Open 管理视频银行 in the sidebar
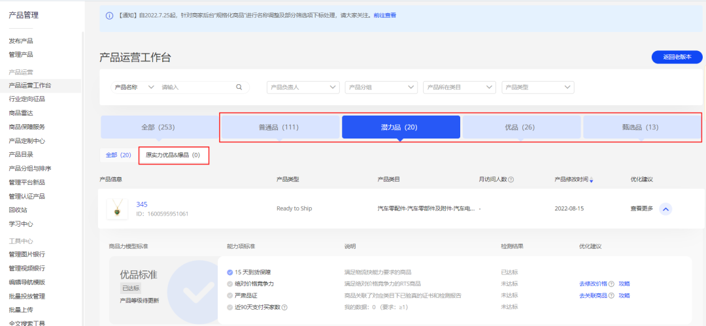 27,269
